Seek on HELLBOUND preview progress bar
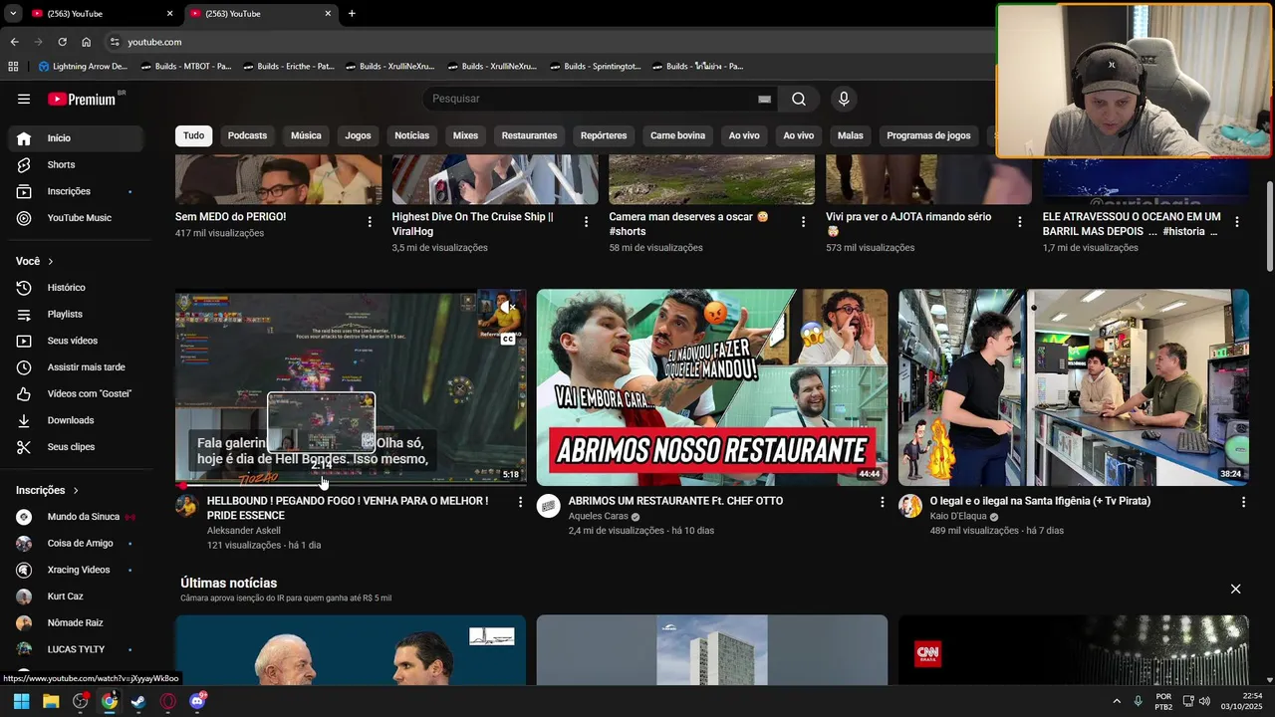The height and width of the screenshot is (717, 1275). (351, 485)
